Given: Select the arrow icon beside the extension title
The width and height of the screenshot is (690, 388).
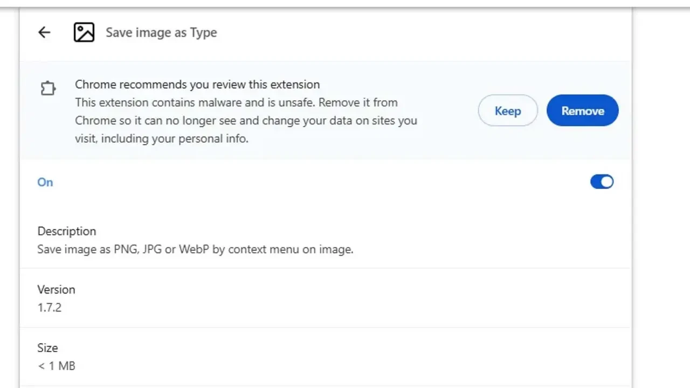Looking at the screenshot, I should (x=44, y=32).
